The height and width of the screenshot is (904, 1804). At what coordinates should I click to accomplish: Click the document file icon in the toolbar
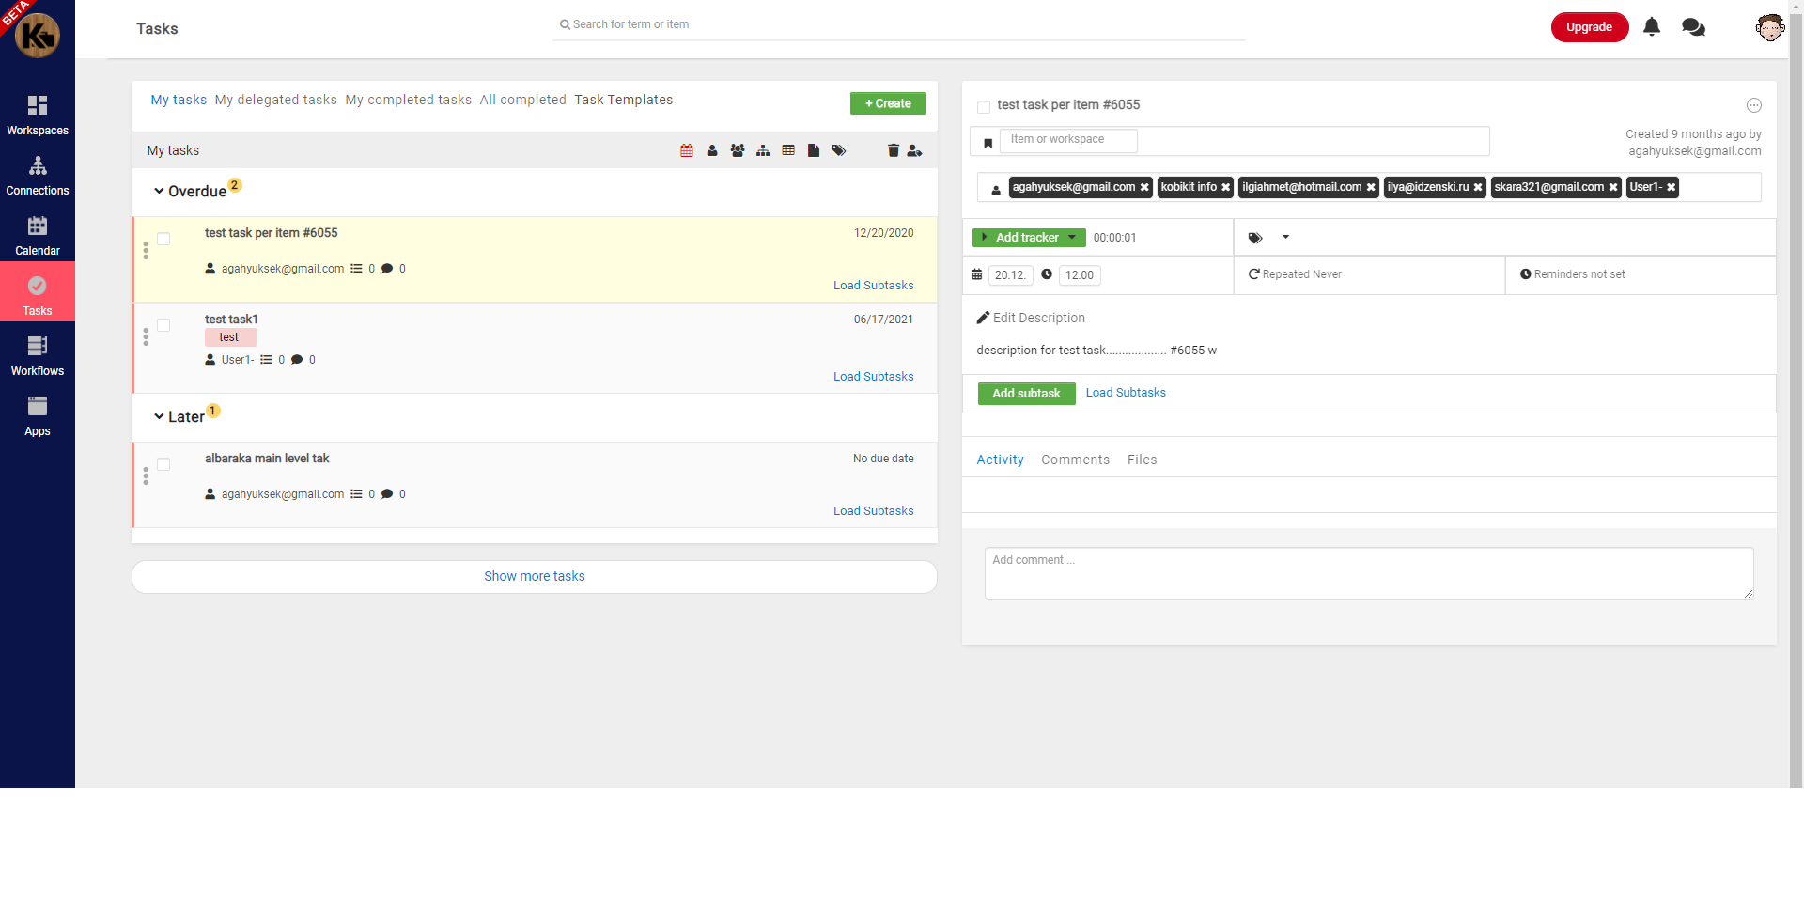click(x=814, y=150)
